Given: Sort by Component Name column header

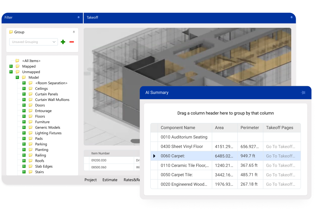Looking at the screenshot, I should tap(185, 128).
